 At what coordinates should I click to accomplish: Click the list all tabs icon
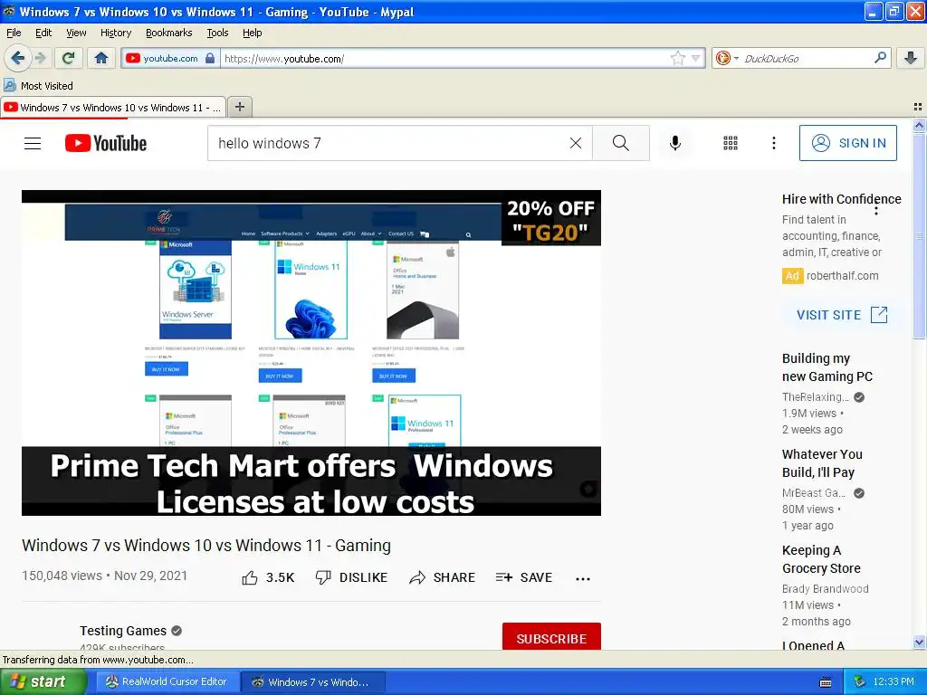[x=918, y=107]
